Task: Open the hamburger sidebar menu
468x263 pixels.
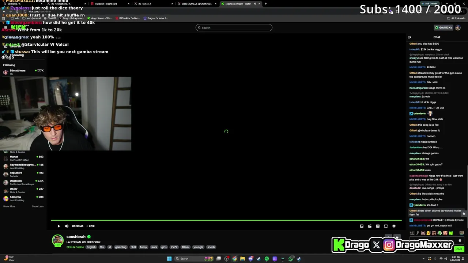Action: tap(6, 28)
